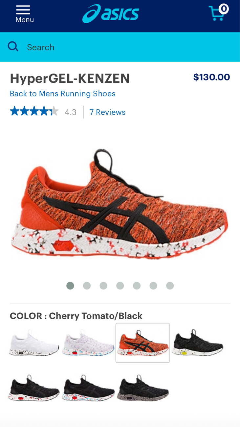Select the fourth image carousel dot
Image resolution: width=240 pixels, height=427 pixels.
(120, 286)
